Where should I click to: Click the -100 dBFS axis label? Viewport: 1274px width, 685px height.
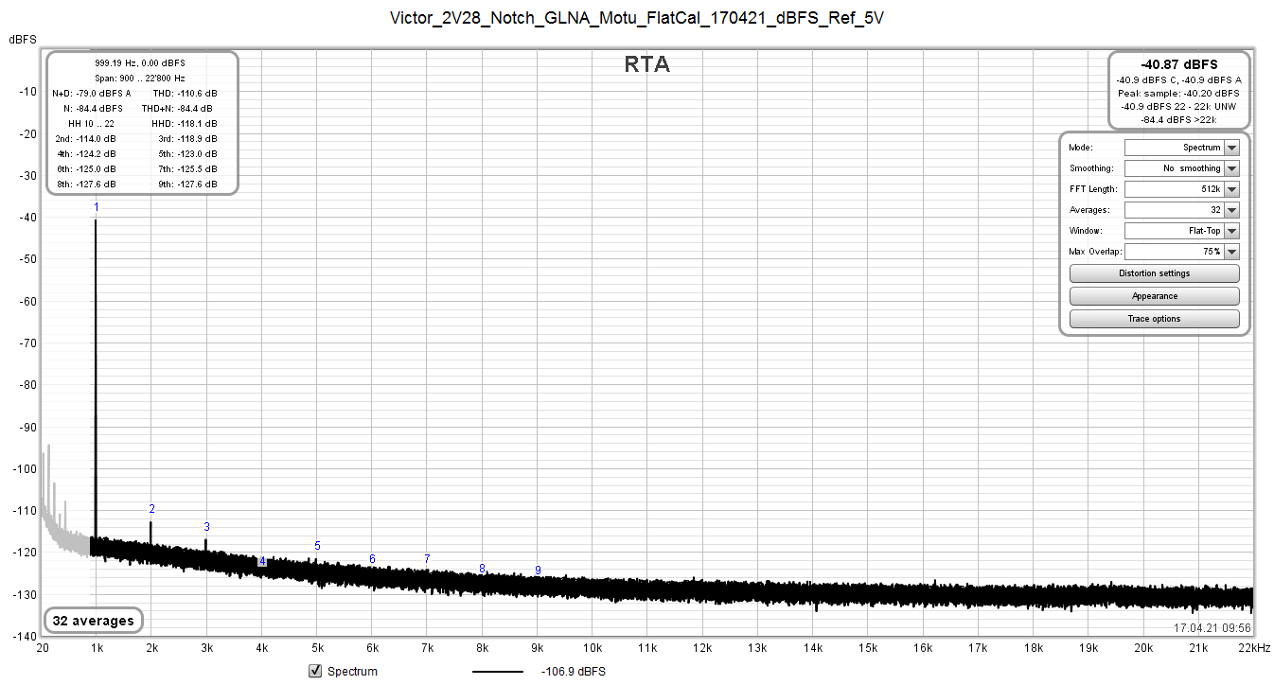click(24, 468)
